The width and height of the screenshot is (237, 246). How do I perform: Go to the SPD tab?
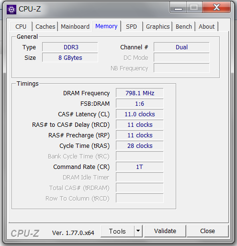131,26
